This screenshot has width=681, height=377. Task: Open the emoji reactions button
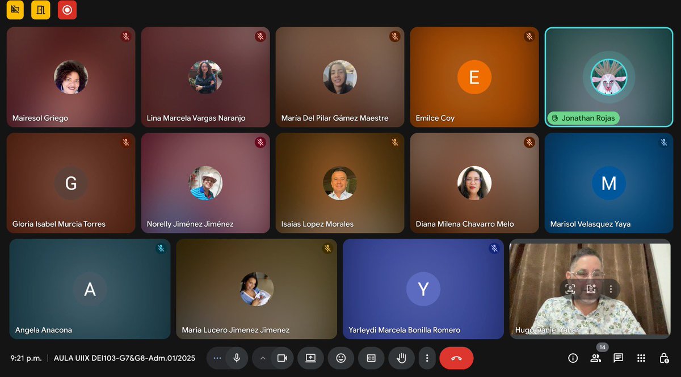click(341, 358)
